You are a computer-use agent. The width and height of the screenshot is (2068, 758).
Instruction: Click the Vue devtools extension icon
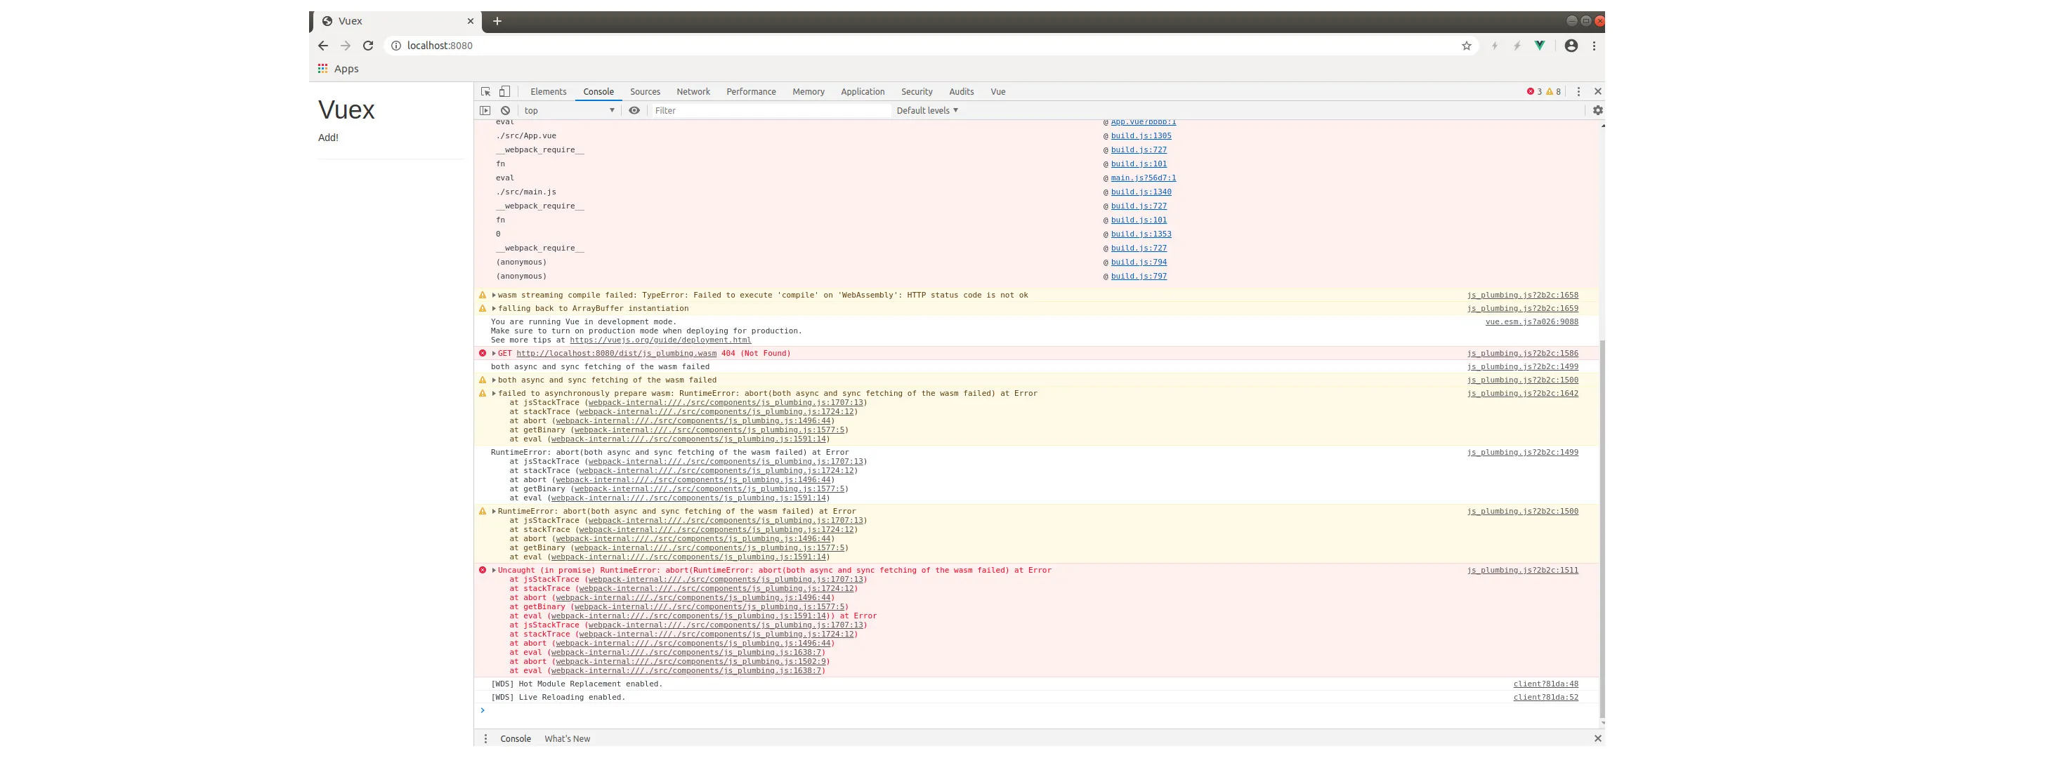click(x=1539, y=46)
